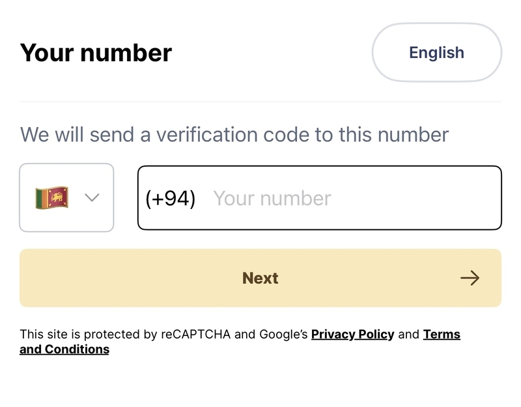Image resolution: width=521 pixels, height=407 pixels.
Task: Click the 'Your number' page heading
Action: pos(96,53)
